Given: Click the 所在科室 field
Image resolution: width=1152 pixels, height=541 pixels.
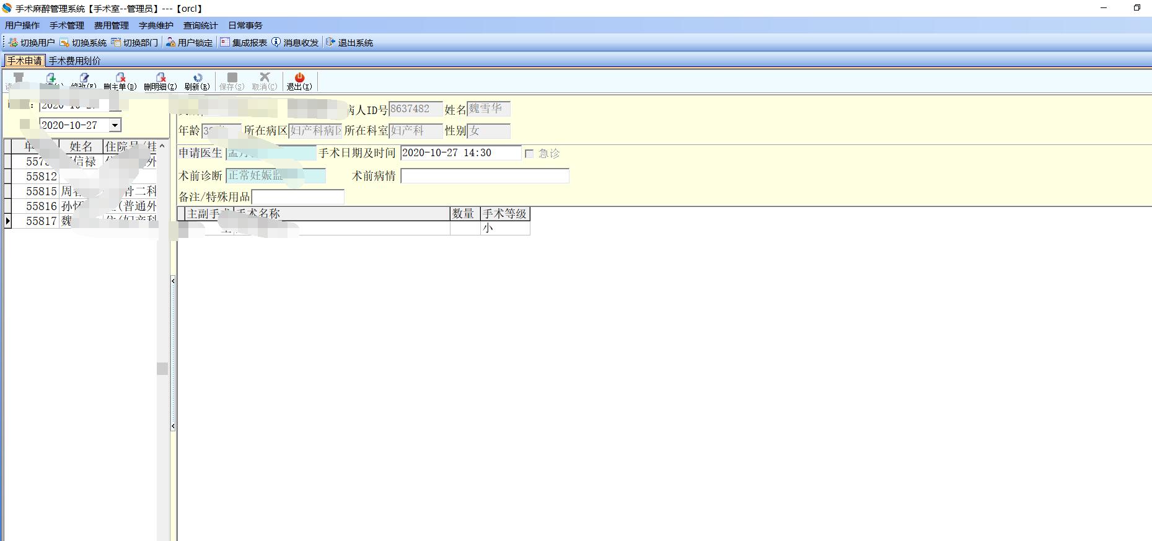Looking at the screenshot, I should point(416,131).
